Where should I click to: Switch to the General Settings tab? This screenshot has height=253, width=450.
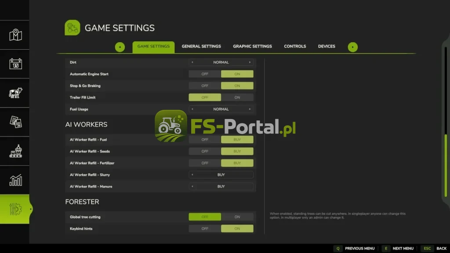(201, 47)
